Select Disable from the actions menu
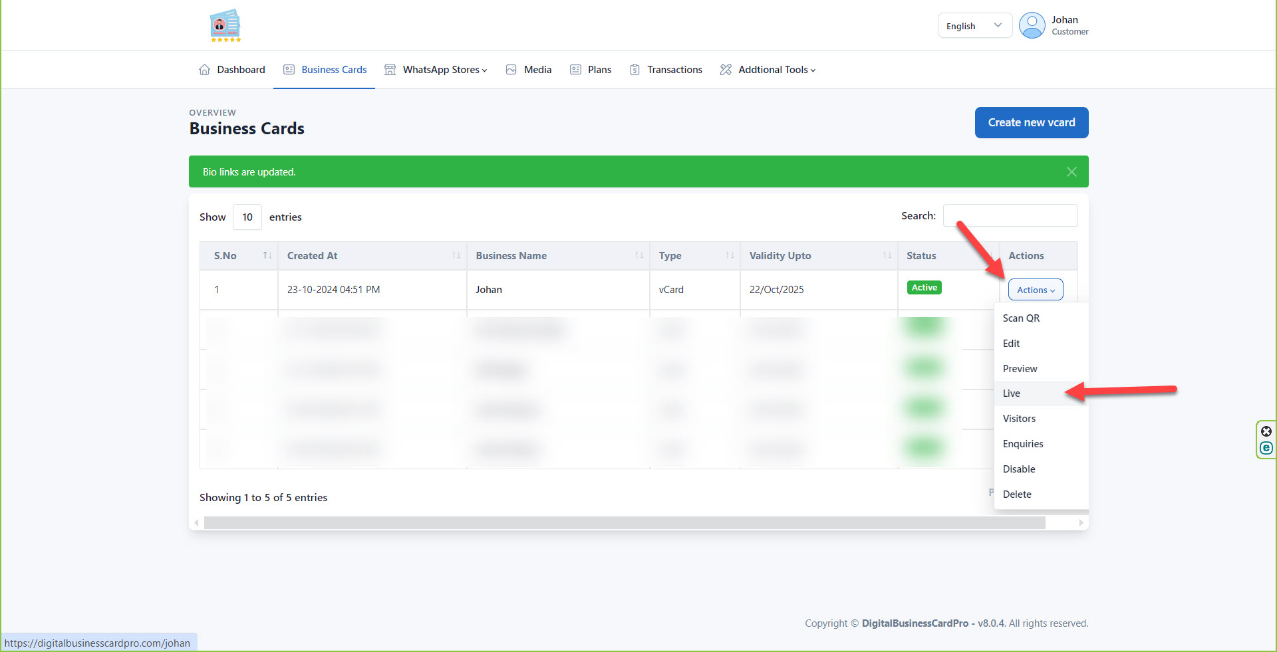This screenshot has width=1277, height=652. [x=1019, y=469]
